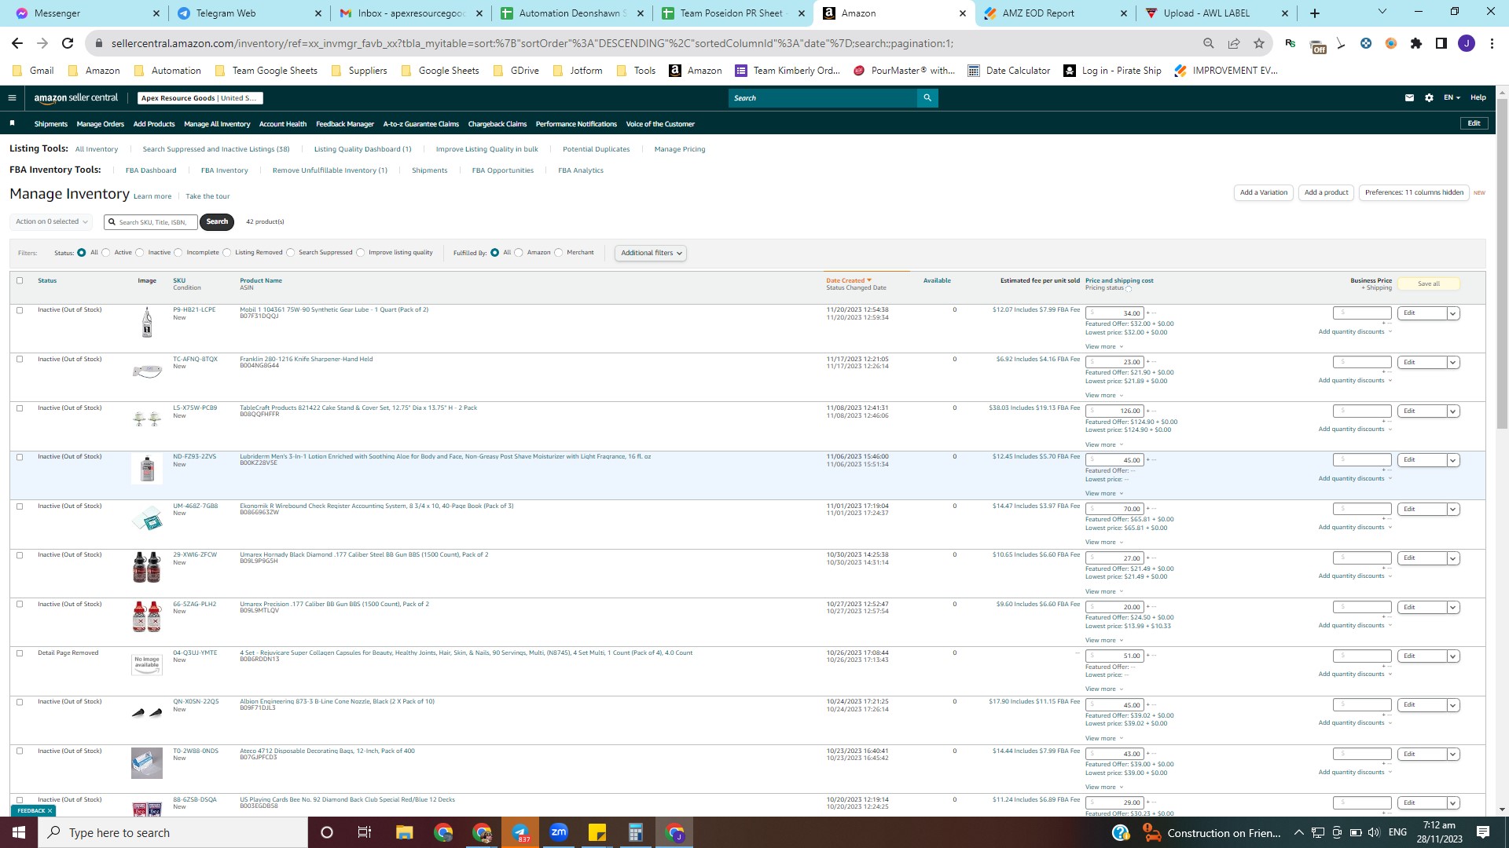Switch to the AMZ EOD Report tab
The image size is (1509, 848).
pyautogui.click(x=1055, y=13)
